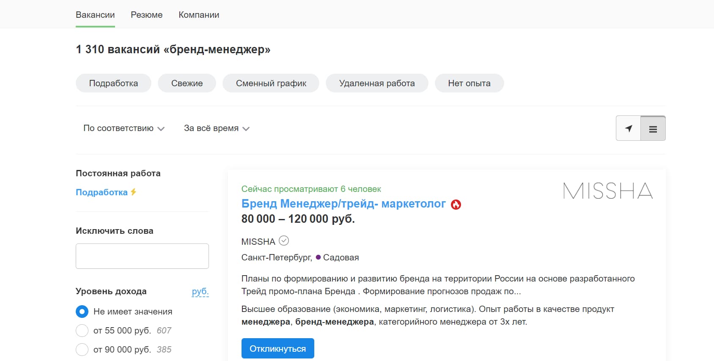Image resolution: width=714 pixels, height=361 pixels.
Task: Click the lightning bolt next to Подработка
Action: pos(133,191)
